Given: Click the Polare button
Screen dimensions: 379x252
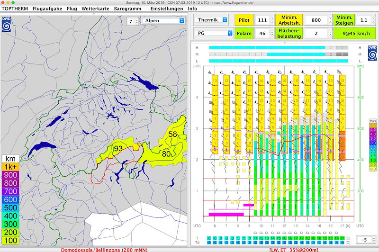Looking at the screenshot, I should pyautogui.click(x=244, y=33).
